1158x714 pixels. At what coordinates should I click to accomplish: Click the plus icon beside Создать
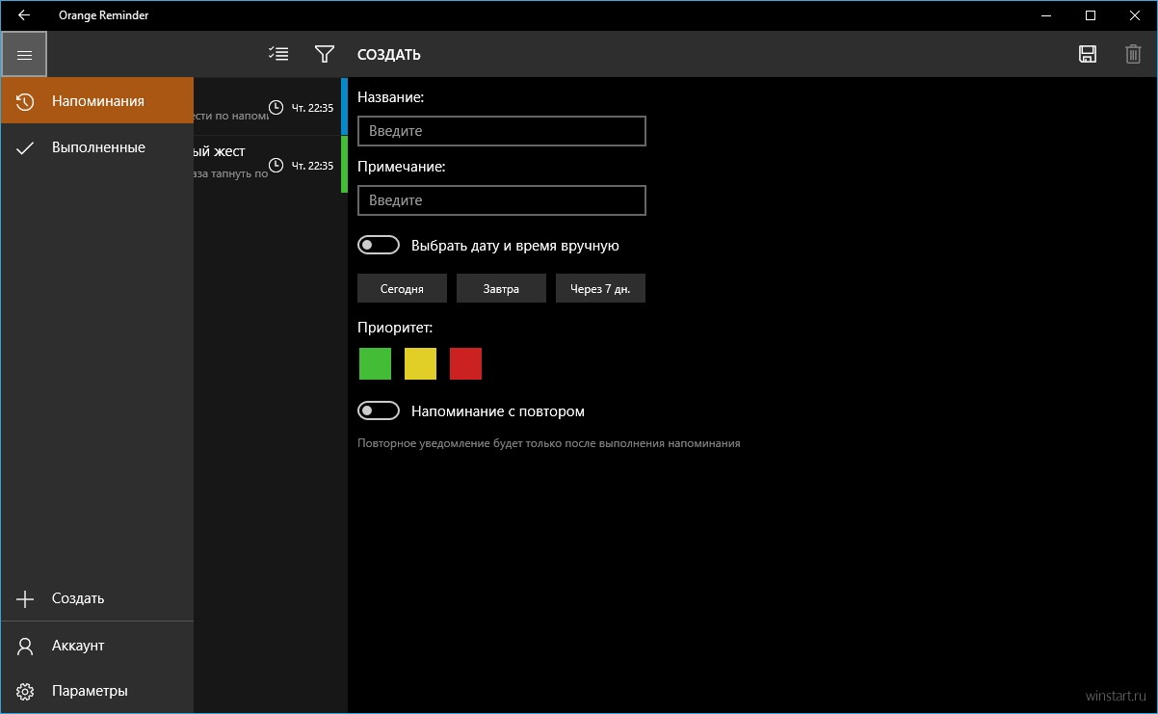(x=26, y=598)
